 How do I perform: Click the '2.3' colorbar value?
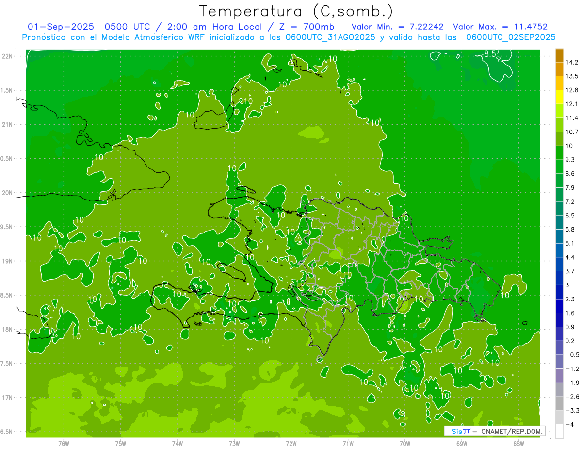pyautogui.click(x=570, y=299)
